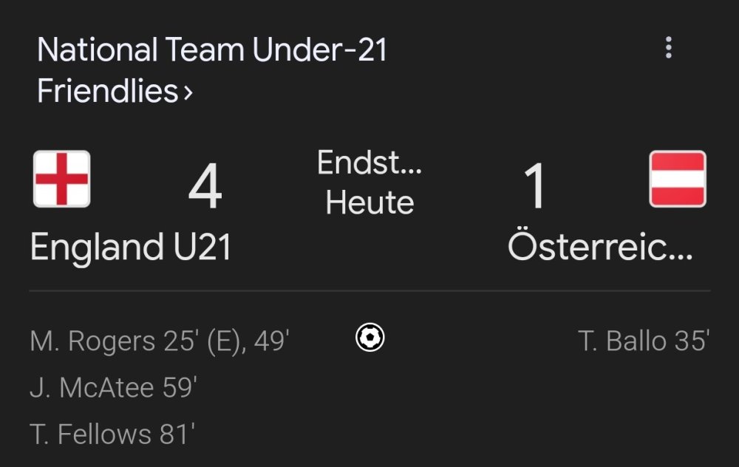Select goal scorer T. Fellows 81'
This screenshot has height=467, width=739.
pyautogui.click(x=112, y=434)
